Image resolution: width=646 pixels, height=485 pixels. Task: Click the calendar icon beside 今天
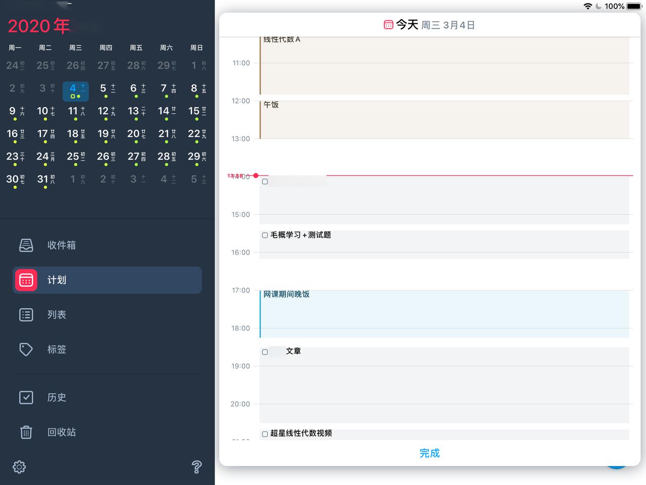tap(388, 25)
